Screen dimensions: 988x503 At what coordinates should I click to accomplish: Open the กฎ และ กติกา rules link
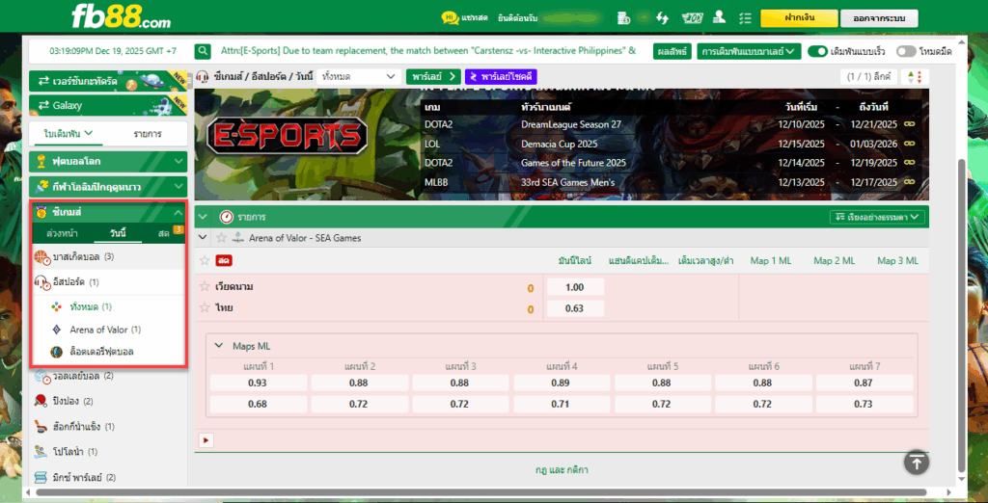(562, 469)
